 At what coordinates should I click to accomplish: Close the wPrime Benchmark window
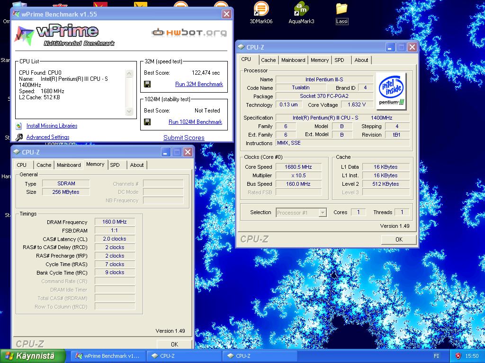tap(226, 14)
